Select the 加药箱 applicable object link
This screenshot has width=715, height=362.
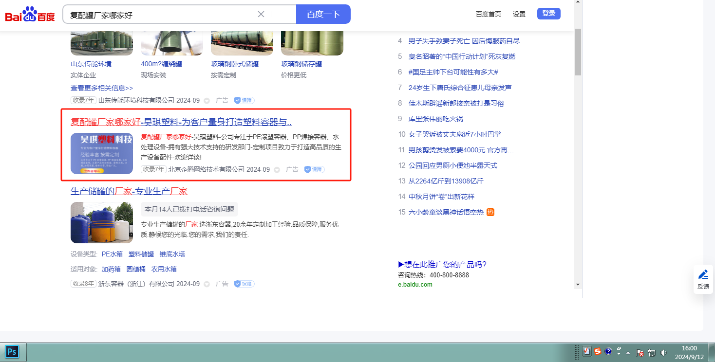coord(111,269)
